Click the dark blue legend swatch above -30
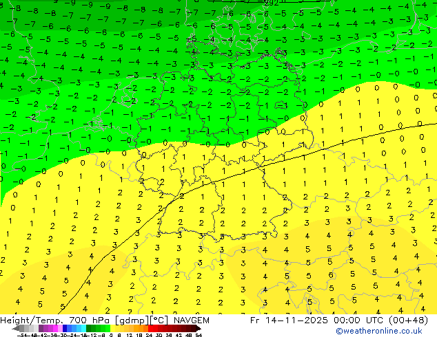This screenshot has width=437, height=337. tap(65, 329)
